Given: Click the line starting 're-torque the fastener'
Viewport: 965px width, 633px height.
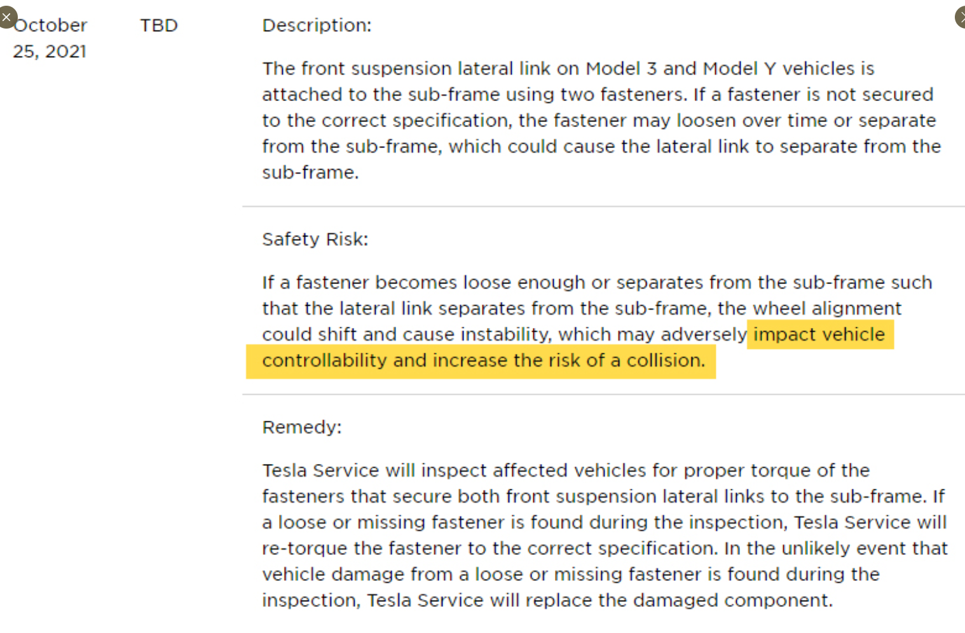Looking at the screenshot, I should pyautogui.click(x=605, y=548).
